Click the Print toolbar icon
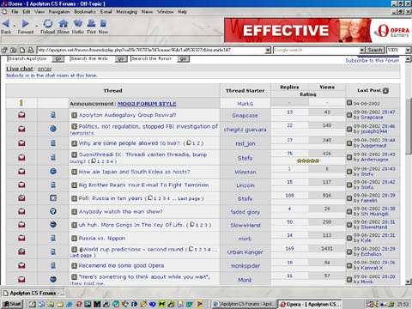Image resolution: width=412 pixels, height=309 pixels. [x=91, y=23]
